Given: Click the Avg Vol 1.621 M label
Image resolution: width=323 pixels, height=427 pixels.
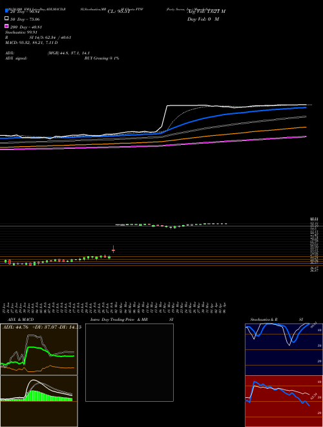Looking at the screenshot, I should coord(206,12).
